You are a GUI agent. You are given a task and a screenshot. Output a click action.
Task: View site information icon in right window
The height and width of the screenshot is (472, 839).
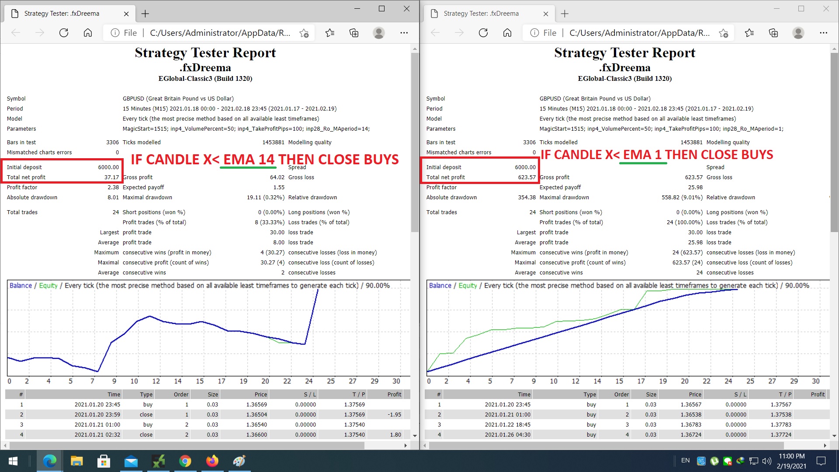tap(534, 33)
